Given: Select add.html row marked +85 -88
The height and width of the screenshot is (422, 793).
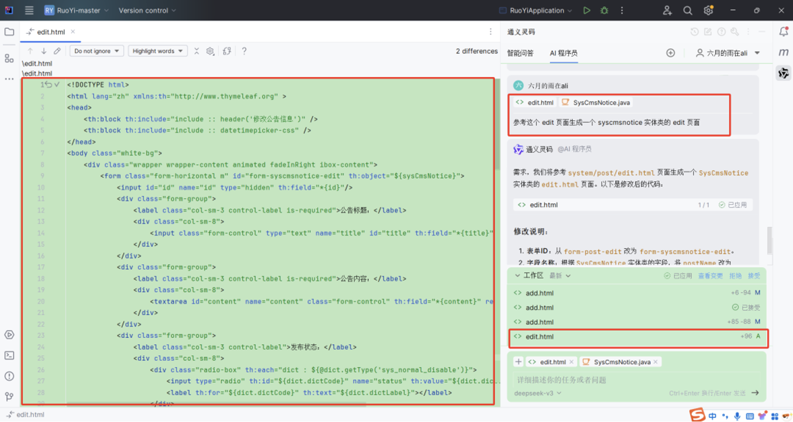Looking at the screenshot, I should click(x=638, y=322).
